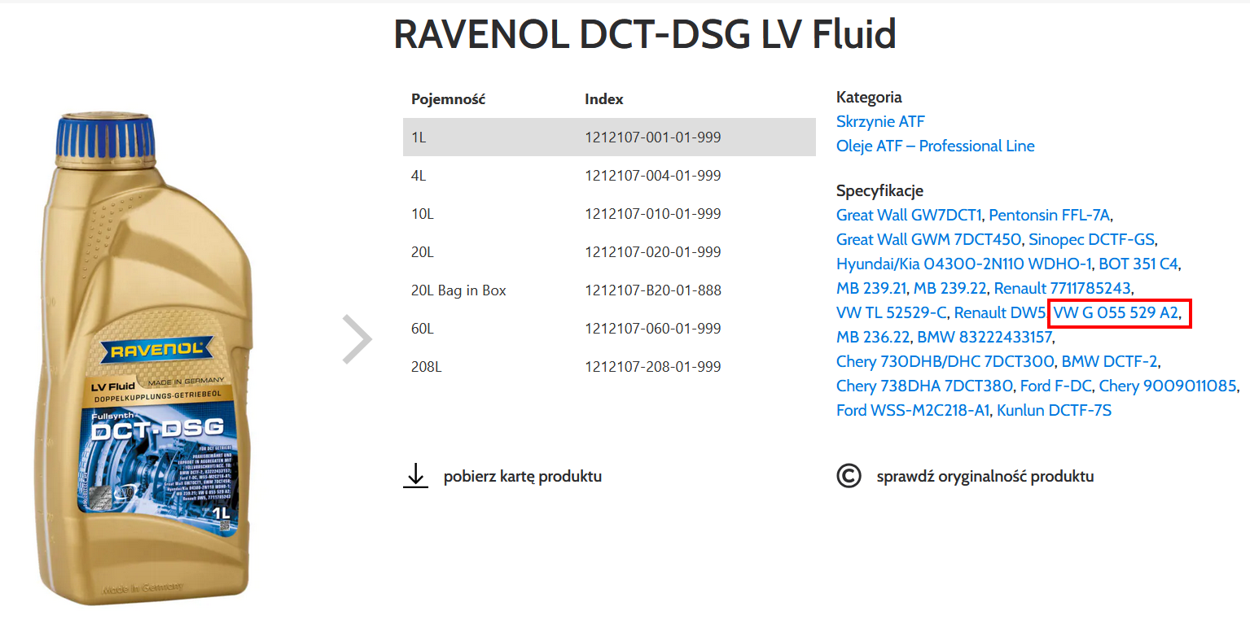Image resolution: width=1250 pixels, height=624 pixels.
Task: Click sprawdź oryginalność produktu link
Action: click(985, 477)
